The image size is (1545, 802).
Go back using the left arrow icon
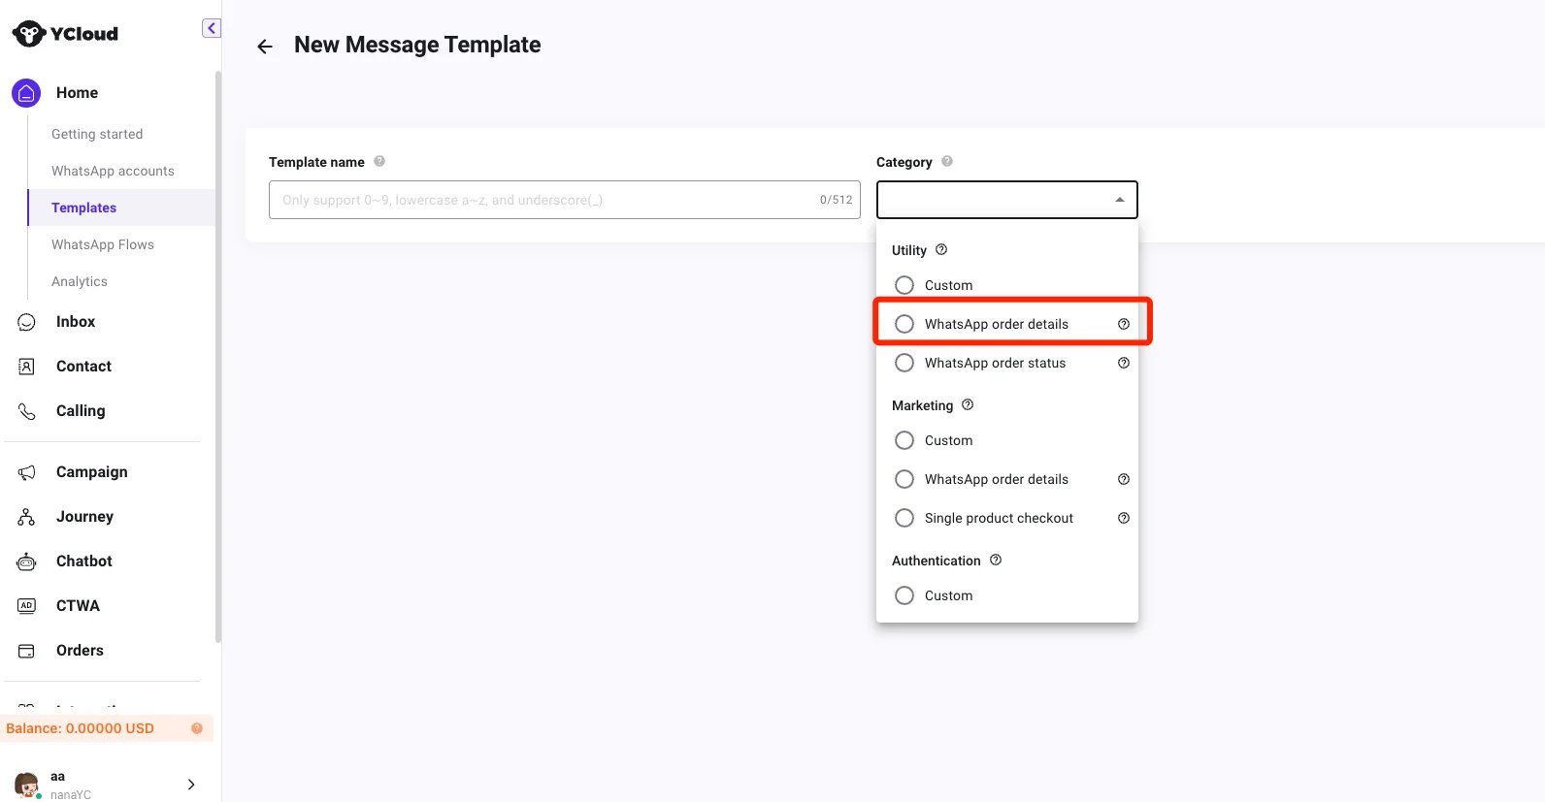[265, 47]
